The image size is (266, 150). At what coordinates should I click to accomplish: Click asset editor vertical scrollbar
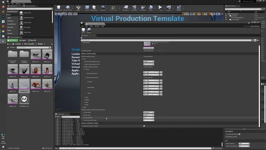[x=259, y=86]
